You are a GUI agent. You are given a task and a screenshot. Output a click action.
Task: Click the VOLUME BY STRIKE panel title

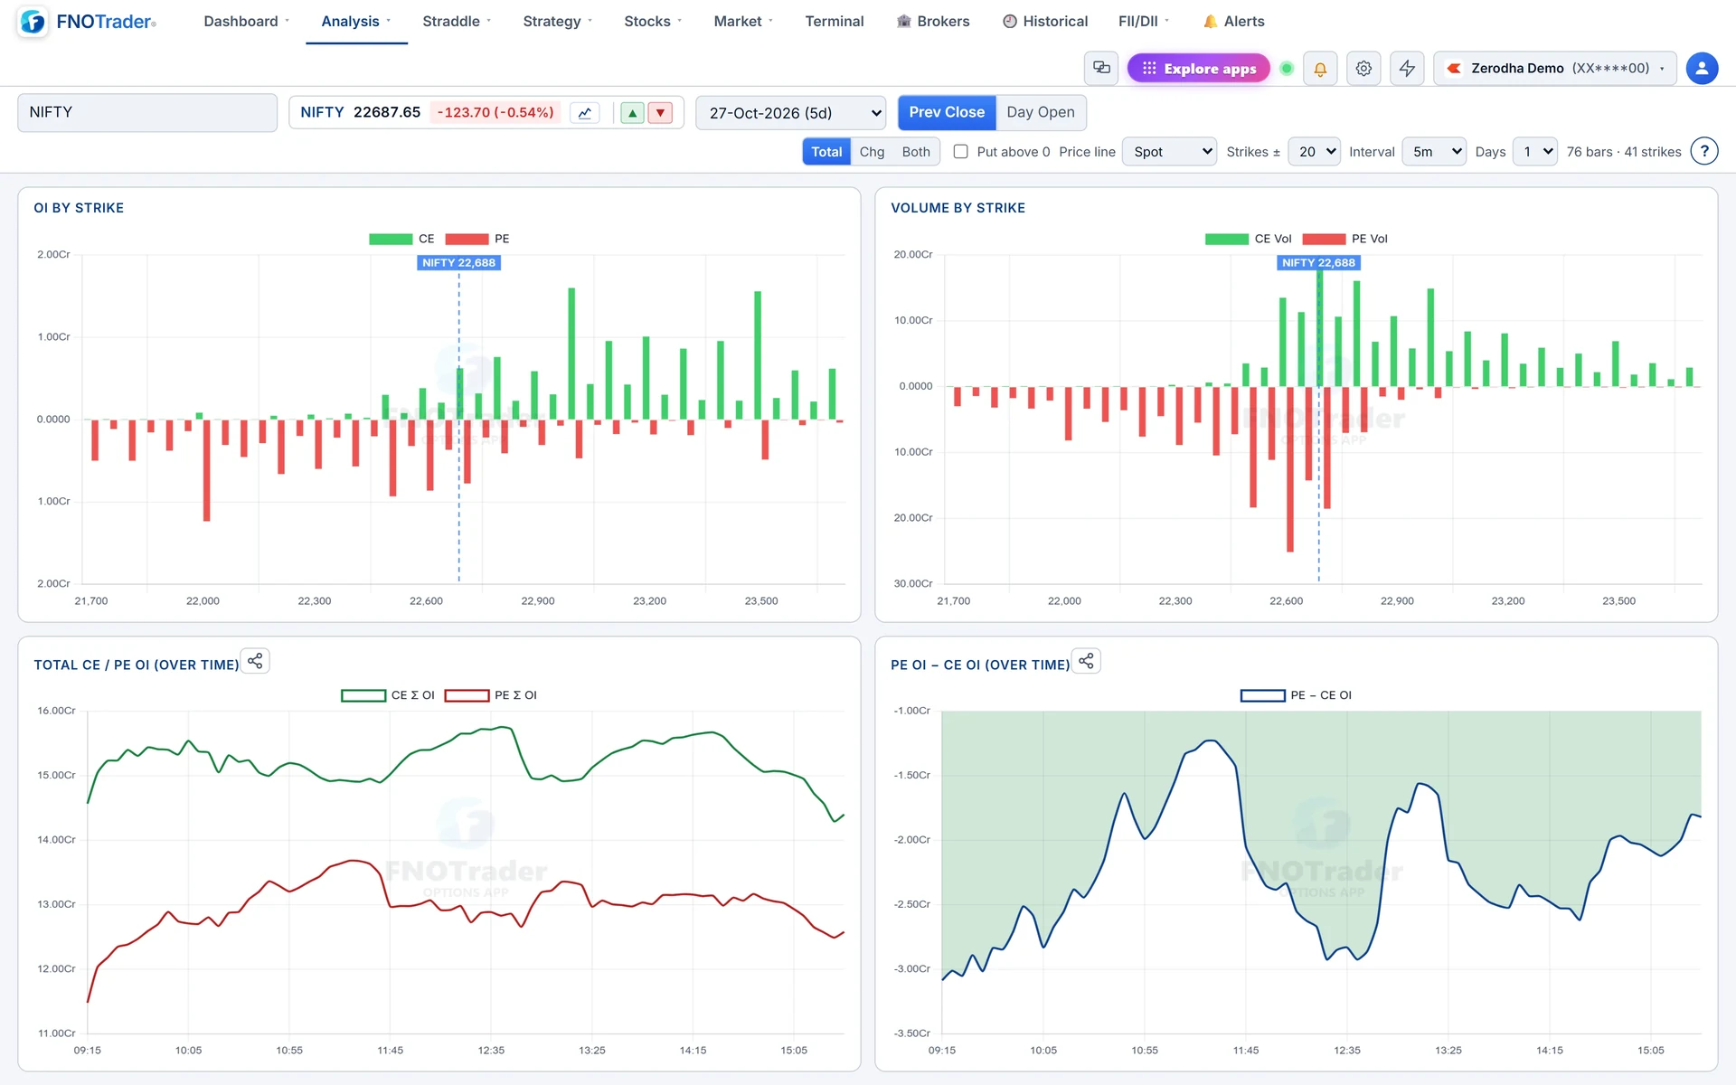click(958, 208)
